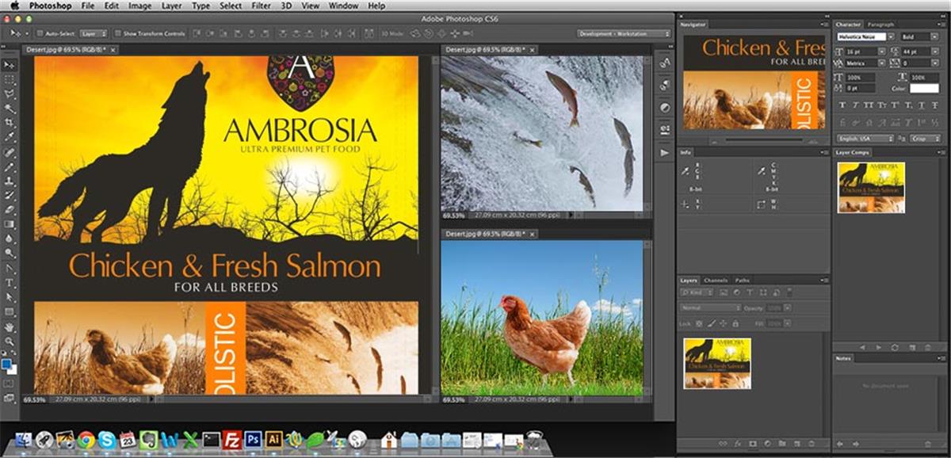Select the Zoom tool in the toolbox

10,341
